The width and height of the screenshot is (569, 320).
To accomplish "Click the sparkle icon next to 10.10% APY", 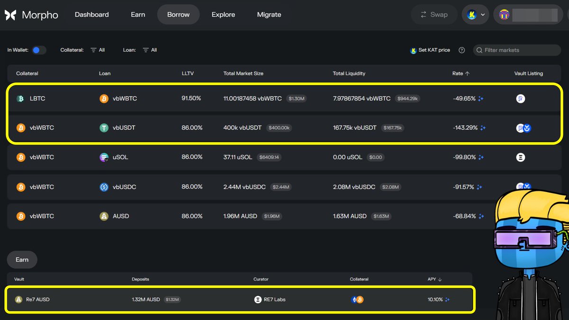I will (x=447, y=299).
